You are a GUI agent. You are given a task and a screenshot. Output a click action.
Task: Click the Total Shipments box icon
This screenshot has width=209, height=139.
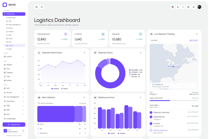click(x=65, y=34)
